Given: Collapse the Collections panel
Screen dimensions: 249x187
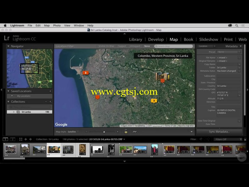Looking at the screenshot, I should [8, 102].
